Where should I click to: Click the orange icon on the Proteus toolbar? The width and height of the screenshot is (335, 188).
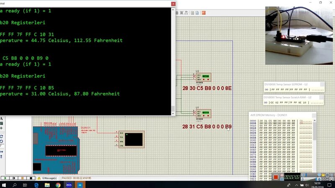pos(204,13)
